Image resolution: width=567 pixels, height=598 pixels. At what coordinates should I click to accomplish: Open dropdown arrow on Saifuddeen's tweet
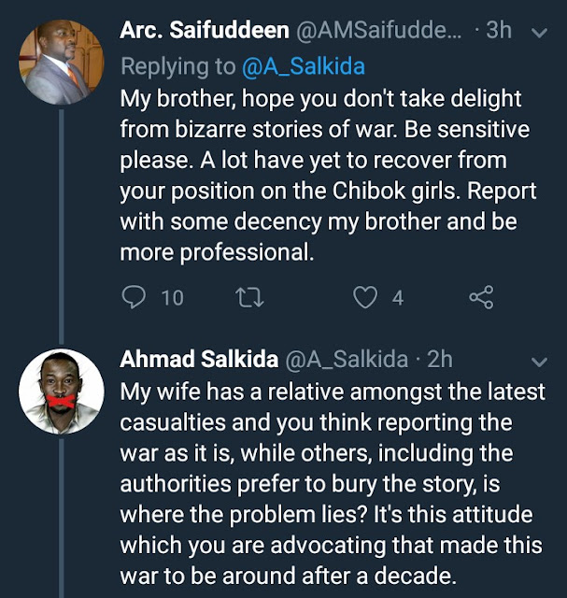point(539,32)
